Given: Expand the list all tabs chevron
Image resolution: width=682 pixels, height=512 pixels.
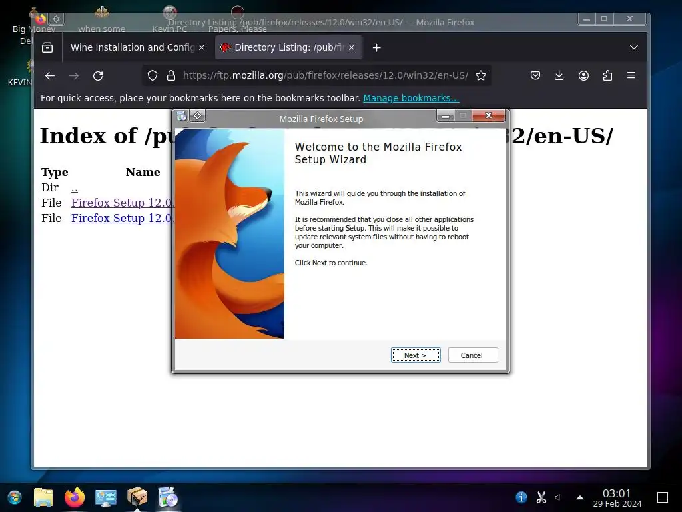Looking at the screenshot, I should pyautogui.click(x=634, y=47).
